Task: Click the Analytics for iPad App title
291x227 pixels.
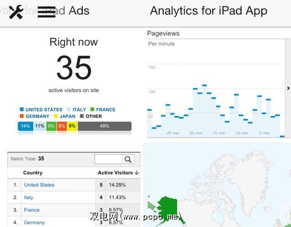Action: tap(209, 11)
